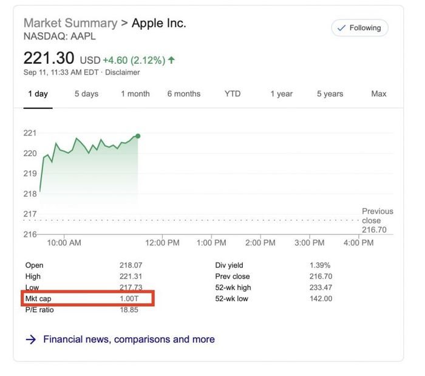This screenshot has width=425, height=376.
Task: Click the arrow icon beside Financial news
Action: 30,340
